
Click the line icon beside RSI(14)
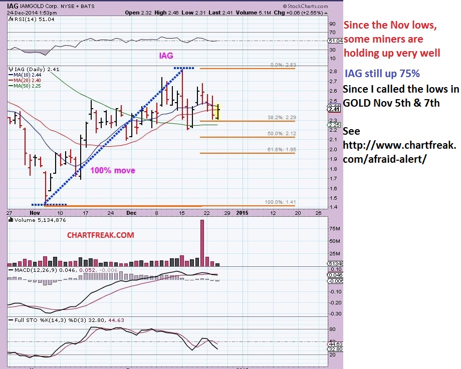pos(11,20)
